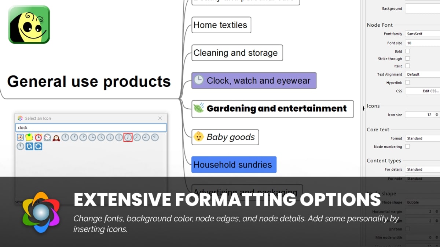Enable the Node numbering checkbox
This screenshot has height=247, width=440.
[x=407, y=146]
